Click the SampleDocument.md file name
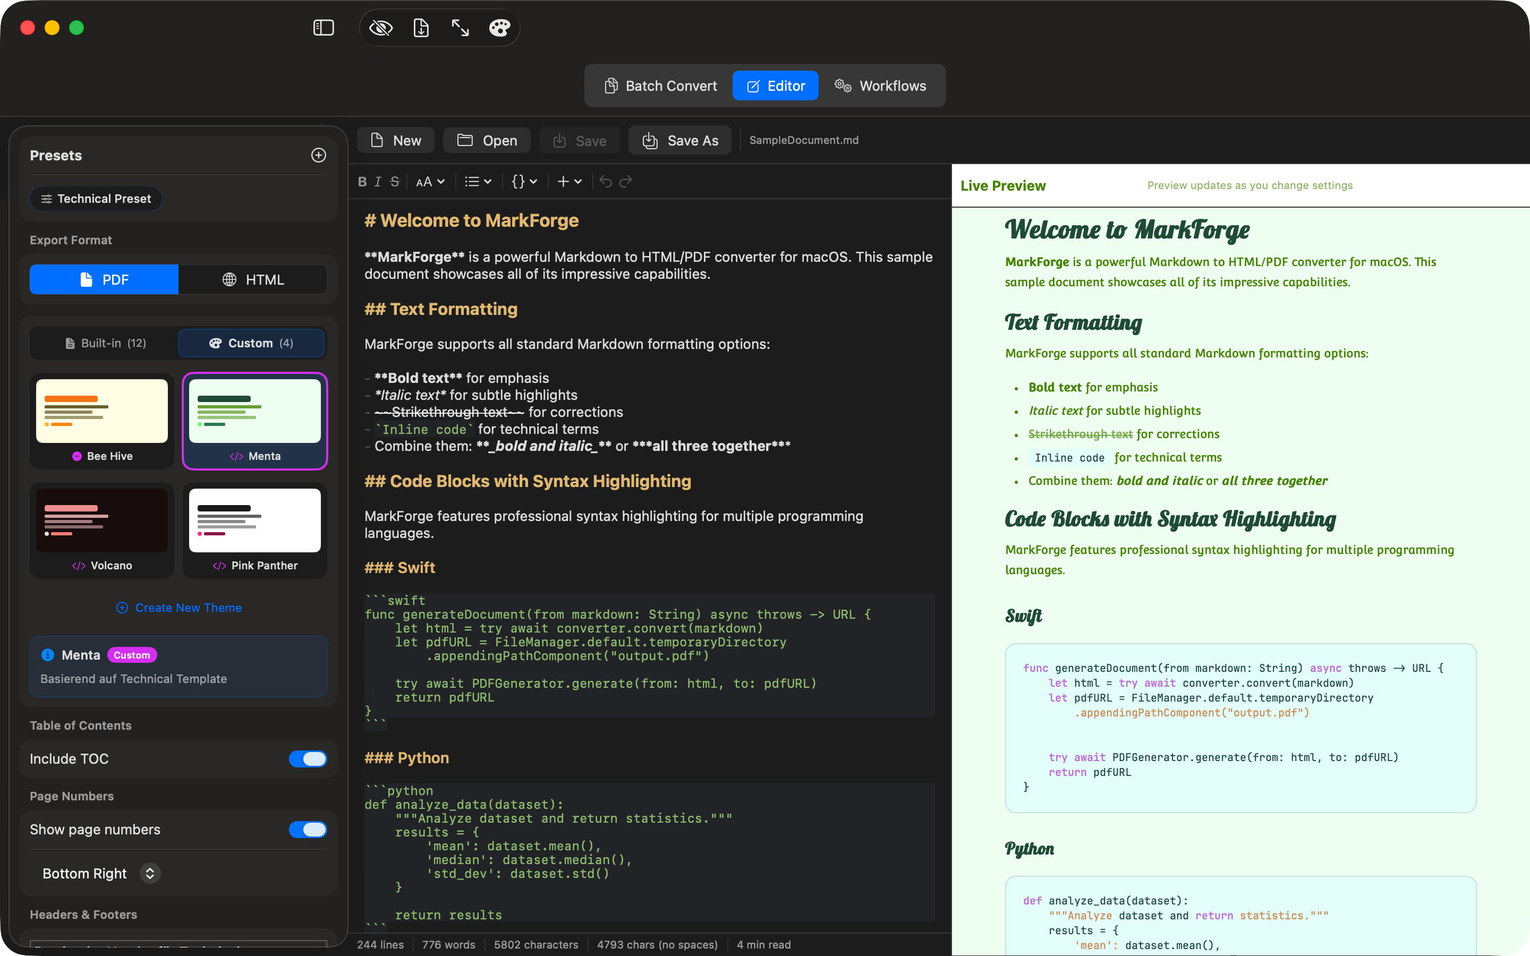Screen dimensions: 1530x956 point(804,140)
